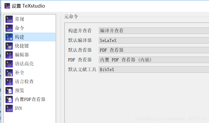Select the 构建 page label

click(19, 37)
